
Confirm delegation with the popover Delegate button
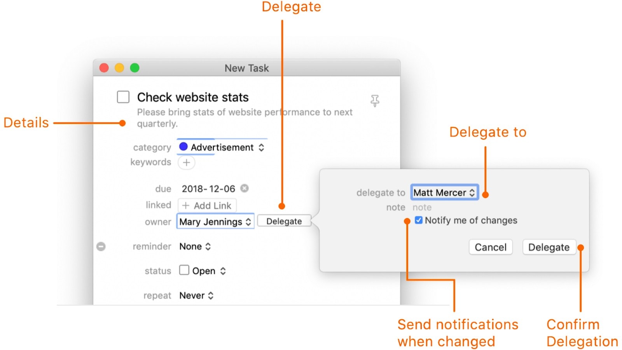tap(549, 247)
